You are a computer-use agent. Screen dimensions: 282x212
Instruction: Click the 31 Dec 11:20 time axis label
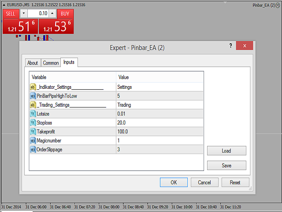[x=230, y=207]
